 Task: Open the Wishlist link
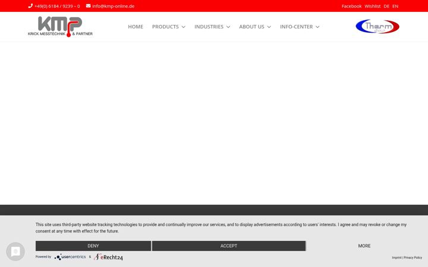(x=372, y=6)
